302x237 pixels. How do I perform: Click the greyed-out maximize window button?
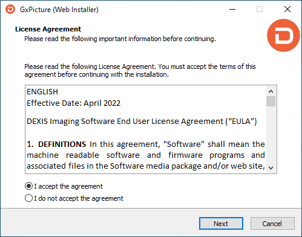260,9
